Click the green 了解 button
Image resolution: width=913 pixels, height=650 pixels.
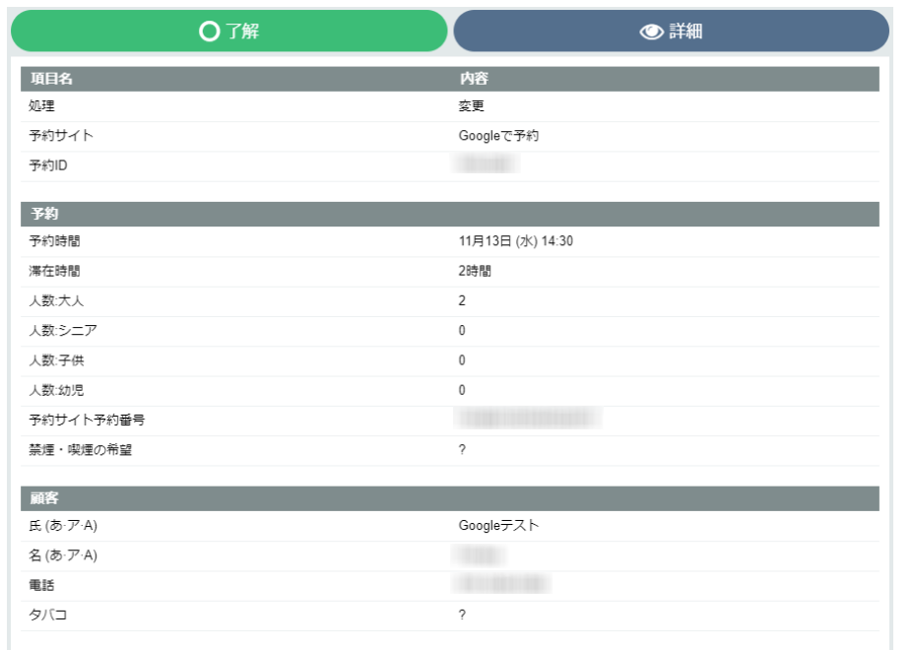pos(228,31)
